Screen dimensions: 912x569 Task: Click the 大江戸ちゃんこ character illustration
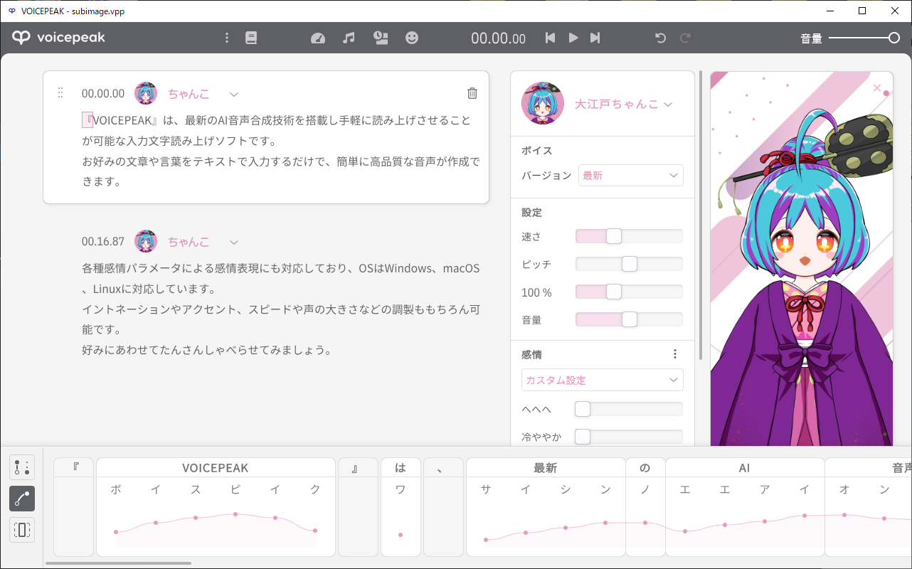[802, 259]
